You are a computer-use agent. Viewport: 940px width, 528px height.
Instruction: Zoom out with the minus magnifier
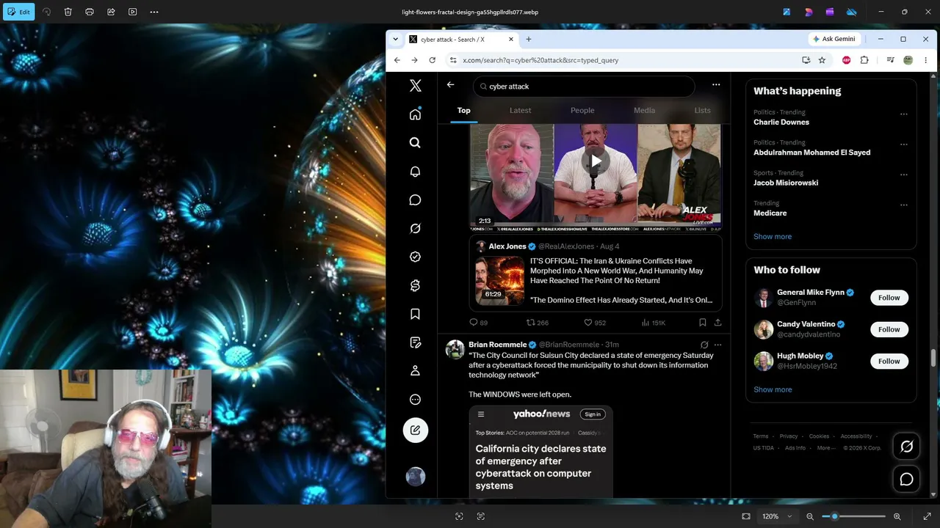click(810, 516)
